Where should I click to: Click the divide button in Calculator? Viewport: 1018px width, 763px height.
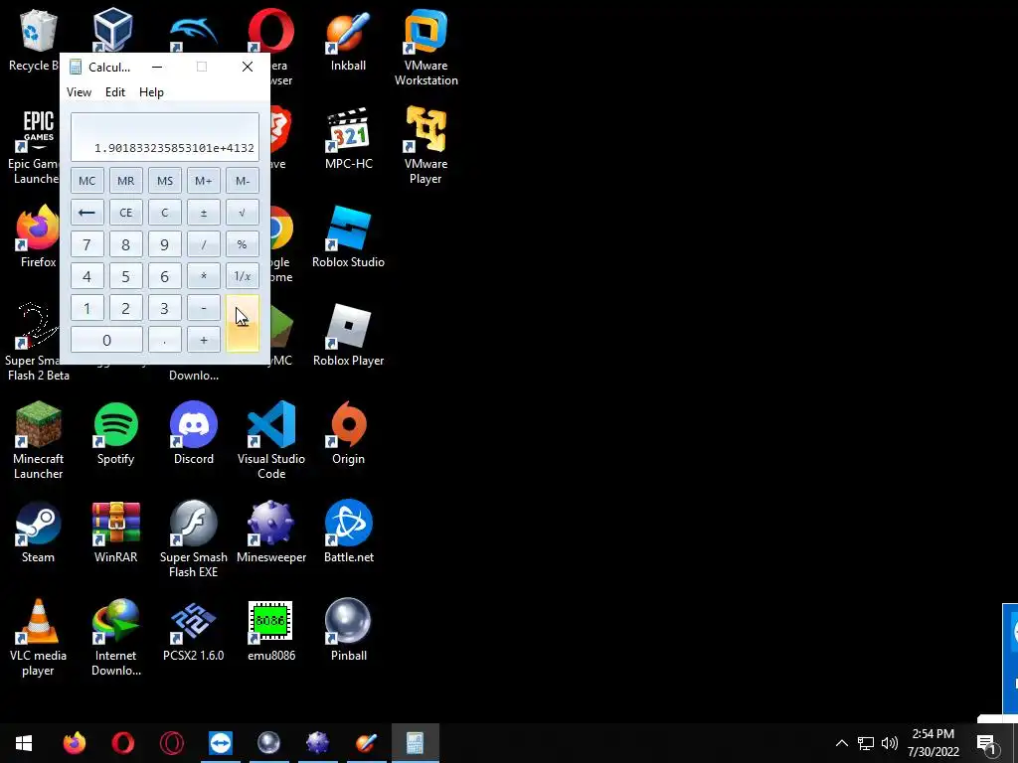[x=203, y=244]
